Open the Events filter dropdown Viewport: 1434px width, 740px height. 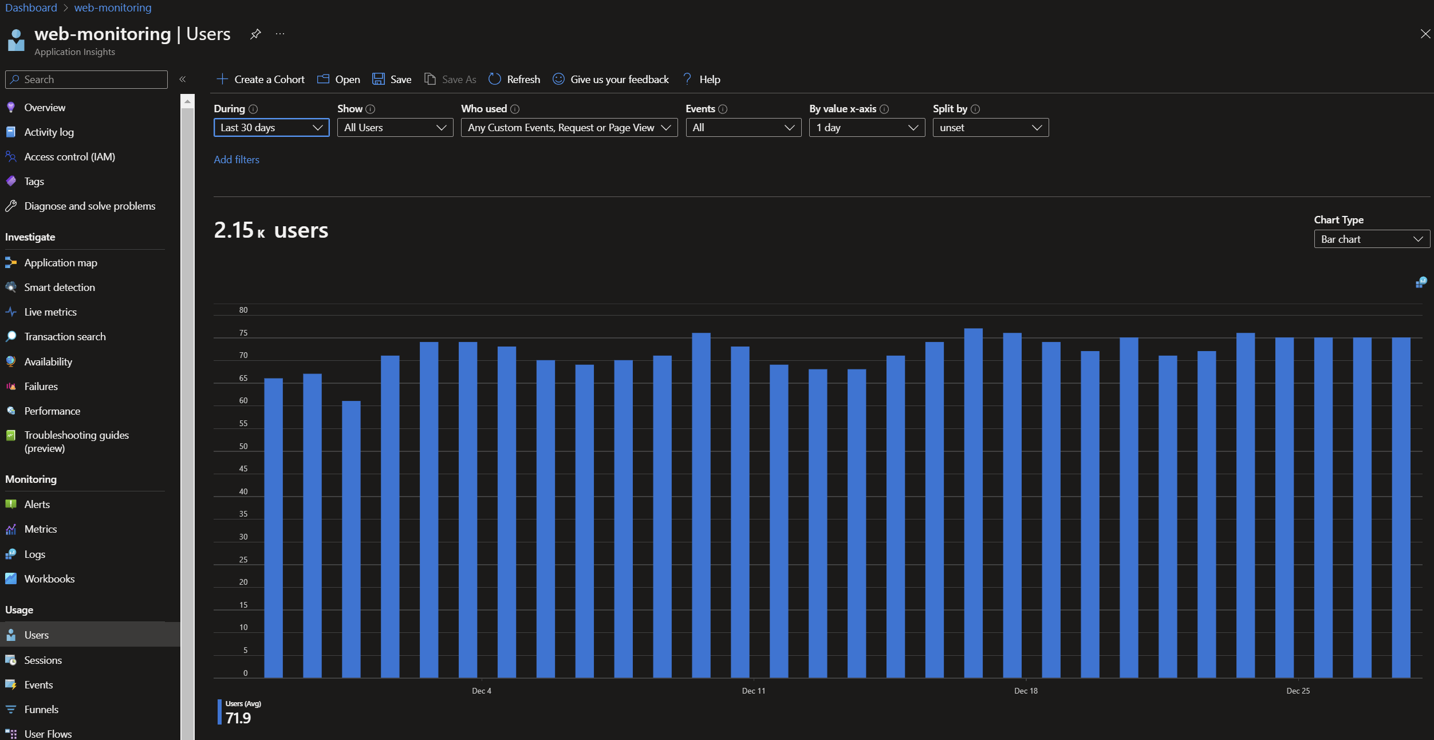point(743,127)
